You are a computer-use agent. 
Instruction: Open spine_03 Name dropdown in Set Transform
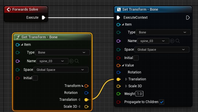pyautogui.click(x=153, y=41)
